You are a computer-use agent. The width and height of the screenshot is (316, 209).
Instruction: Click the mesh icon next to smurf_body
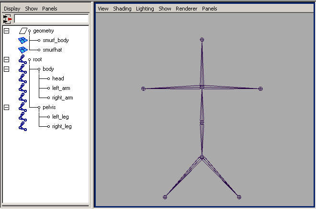[x=23, y=40]
